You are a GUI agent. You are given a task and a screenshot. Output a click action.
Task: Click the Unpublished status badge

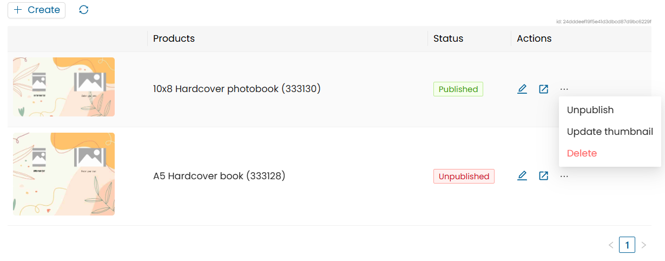pos(464,177)
